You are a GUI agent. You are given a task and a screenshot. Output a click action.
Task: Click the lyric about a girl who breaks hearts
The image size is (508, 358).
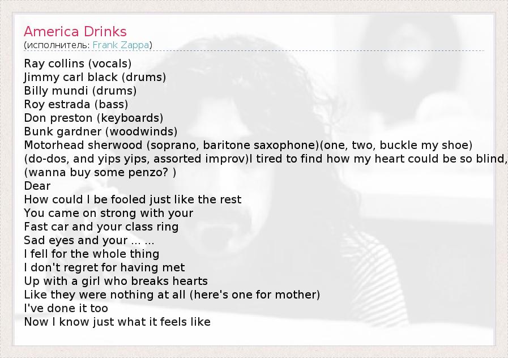[x=116, y=281]
